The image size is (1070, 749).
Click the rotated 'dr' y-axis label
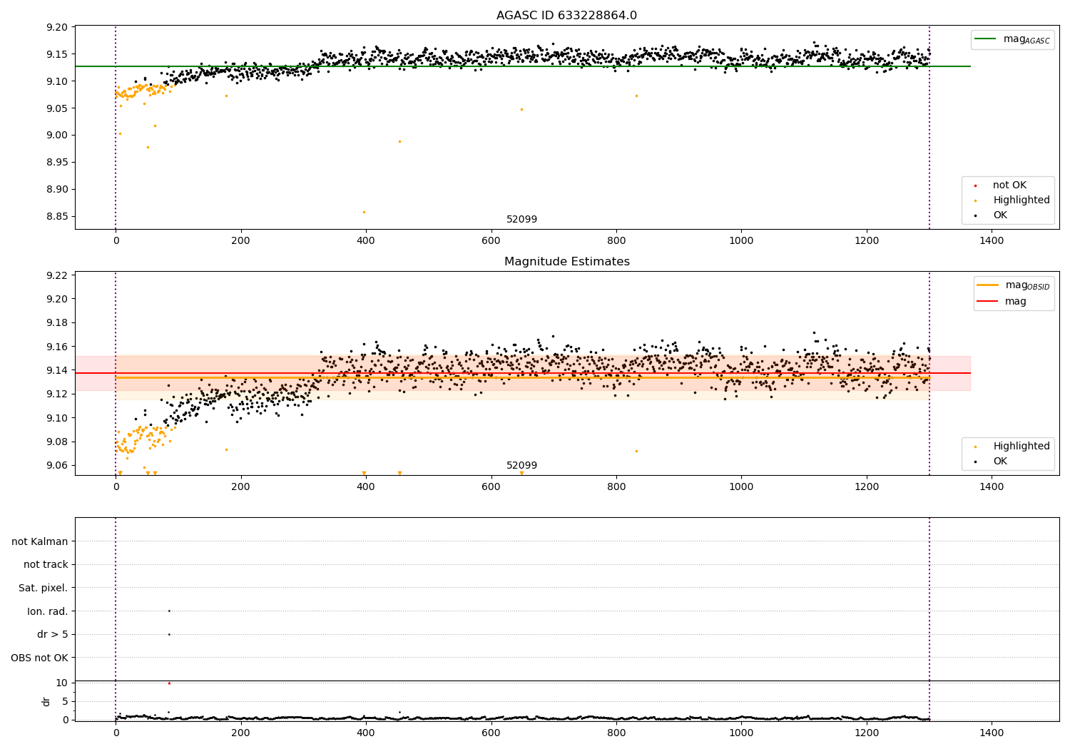tap(46, 701)
